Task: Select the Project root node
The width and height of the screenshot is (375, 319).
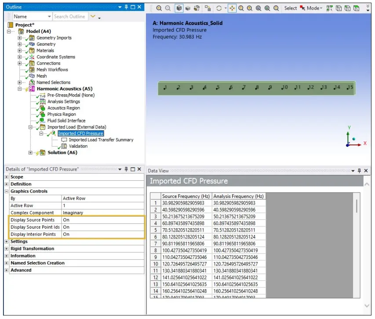Action: point(25,25)
